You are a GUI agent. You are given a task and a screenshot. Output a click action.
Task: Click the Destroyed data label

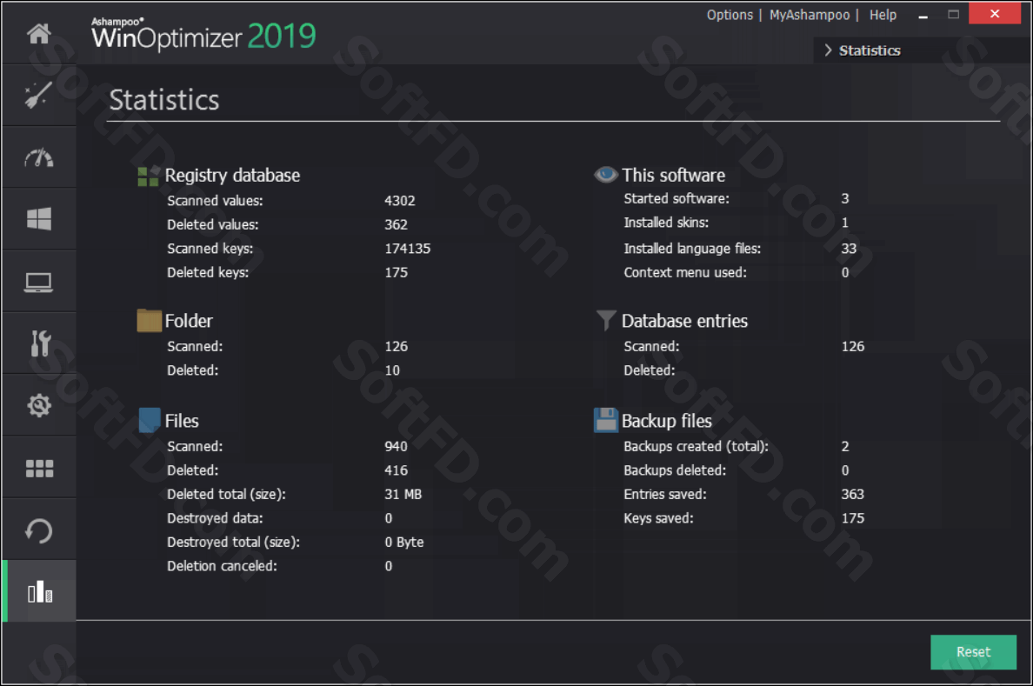[x=215, y=518]
